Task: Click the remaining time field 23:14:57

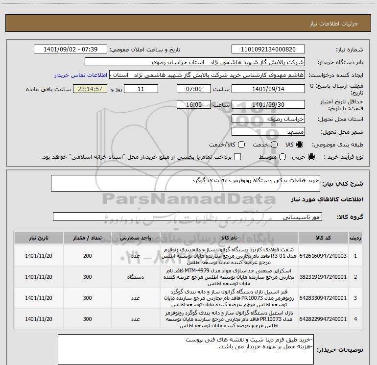Action: coord(90,89)
